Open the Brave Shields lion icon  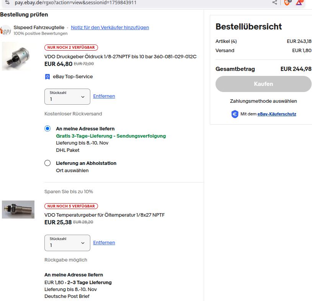click(x=287, y=3)
